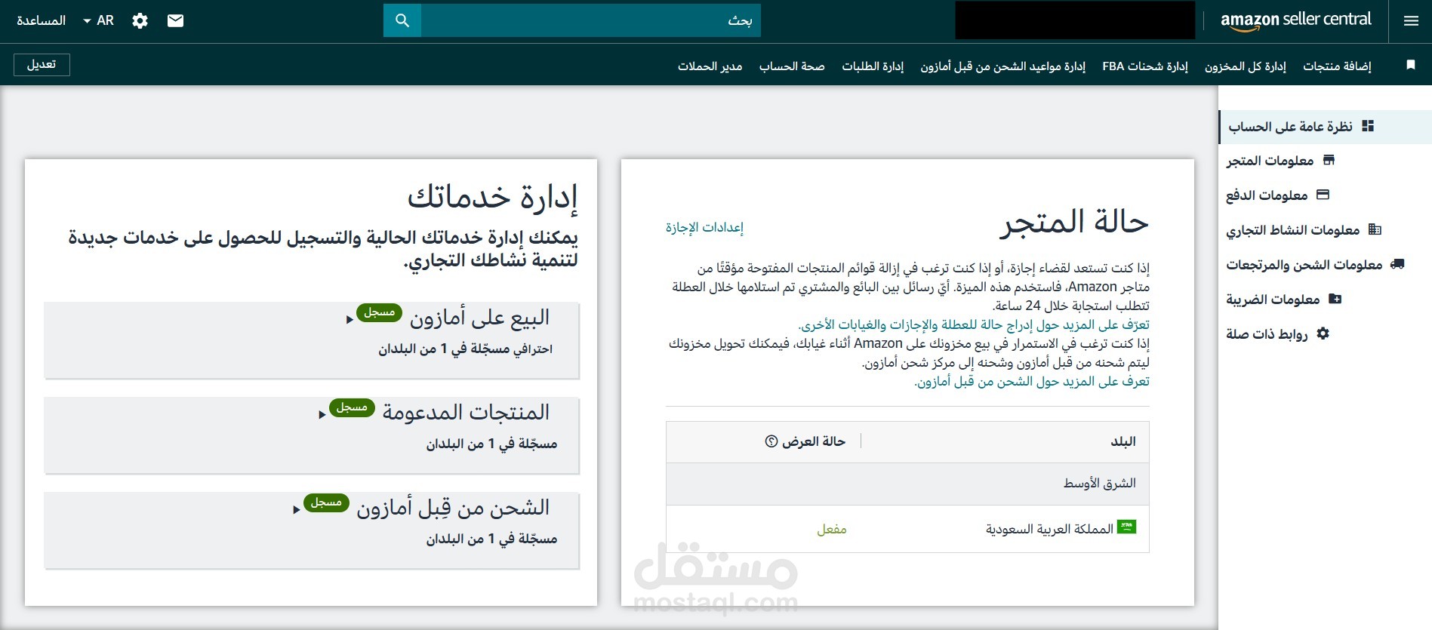
Task: Click البيع على أمازون service title
Action: (x=479, y=318)
